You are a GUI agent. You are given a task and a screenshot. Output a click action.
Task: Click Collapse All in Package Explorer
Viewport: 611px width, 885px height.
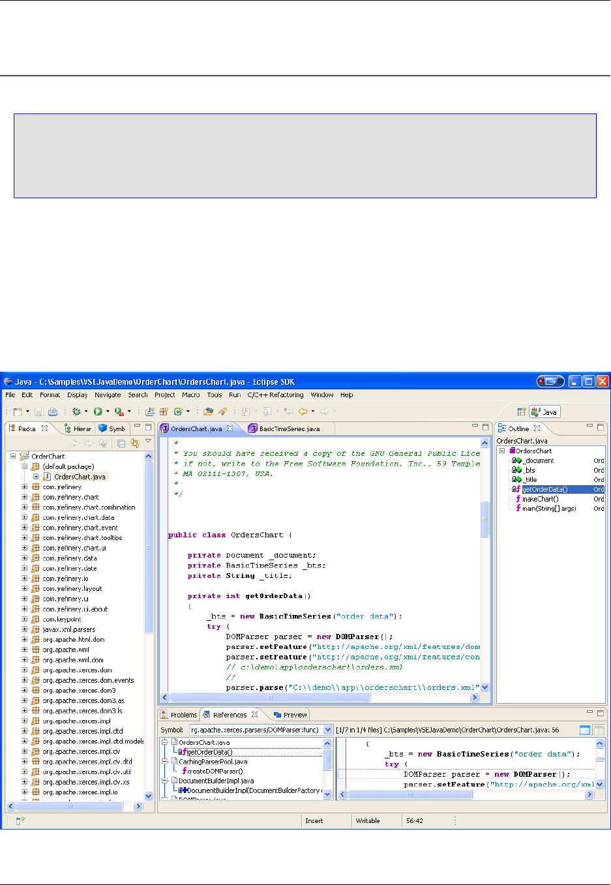[121, 443]
